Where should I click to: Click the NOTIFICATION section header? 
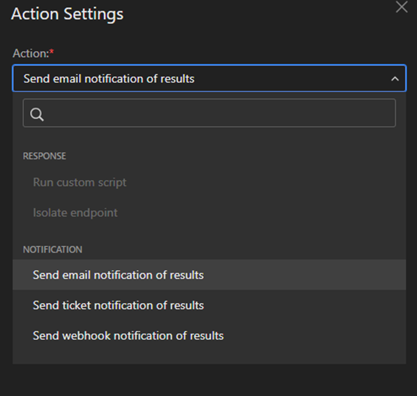pos(52,250)
